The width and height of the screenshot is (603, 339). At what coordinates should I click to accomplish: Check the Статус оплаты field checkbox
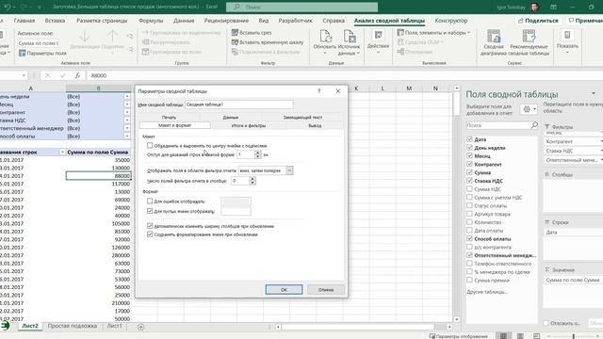(x=469, y=205)
